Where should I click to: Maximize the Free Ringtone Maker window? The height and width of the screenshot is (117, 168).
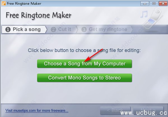[x=154, y=4]
